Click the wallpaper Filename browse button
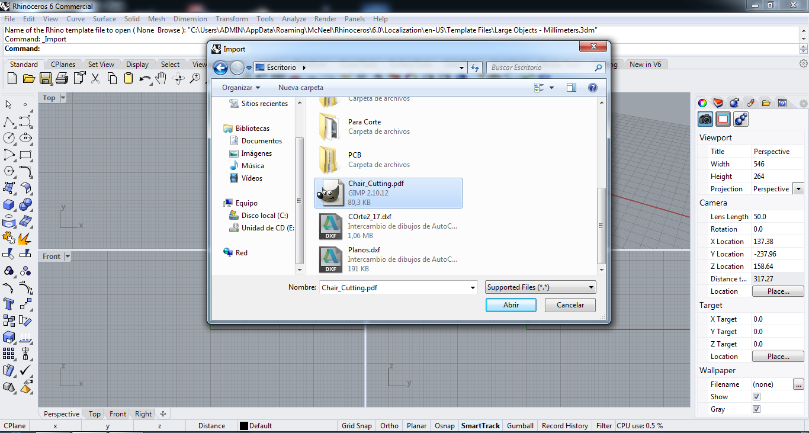The image size is (809, 433). [798, 384]
